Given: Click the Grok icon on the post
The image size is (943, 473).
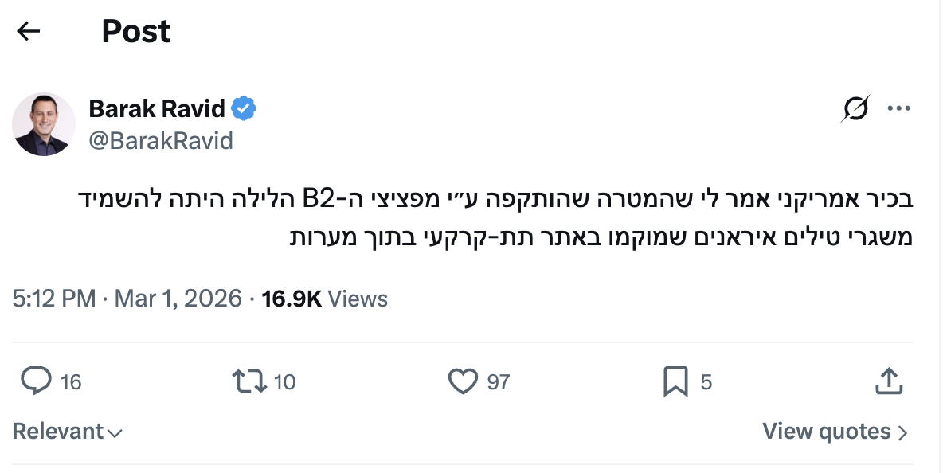Looking at the screenshot, I should [x=855, y=109].
